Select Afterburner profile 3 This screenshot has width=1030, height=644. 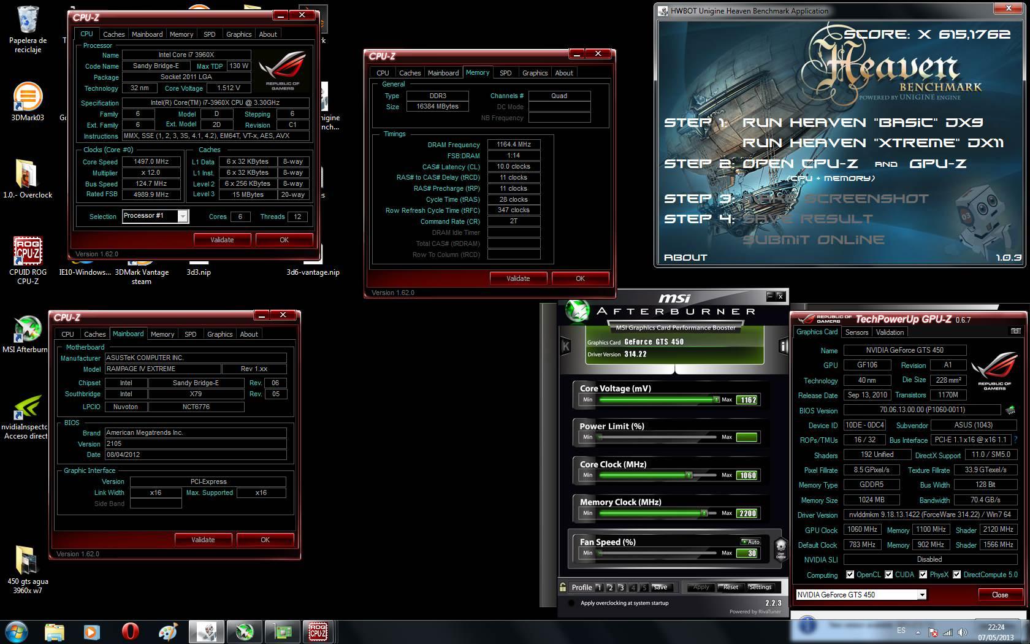(x=622, y=588)
